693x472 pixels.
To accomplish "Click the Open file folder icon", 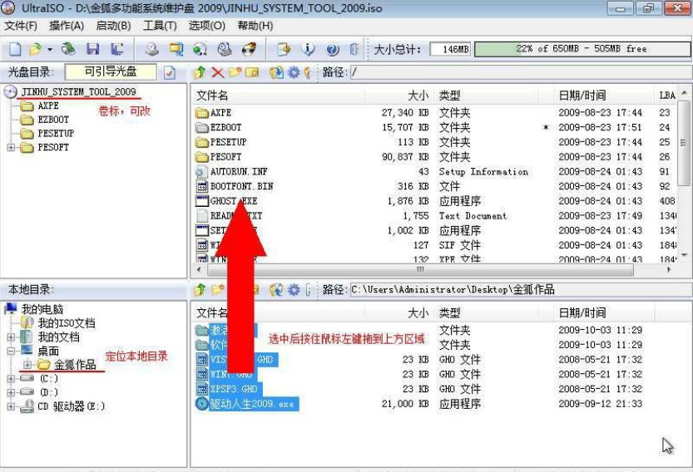I will click(35, 49).
